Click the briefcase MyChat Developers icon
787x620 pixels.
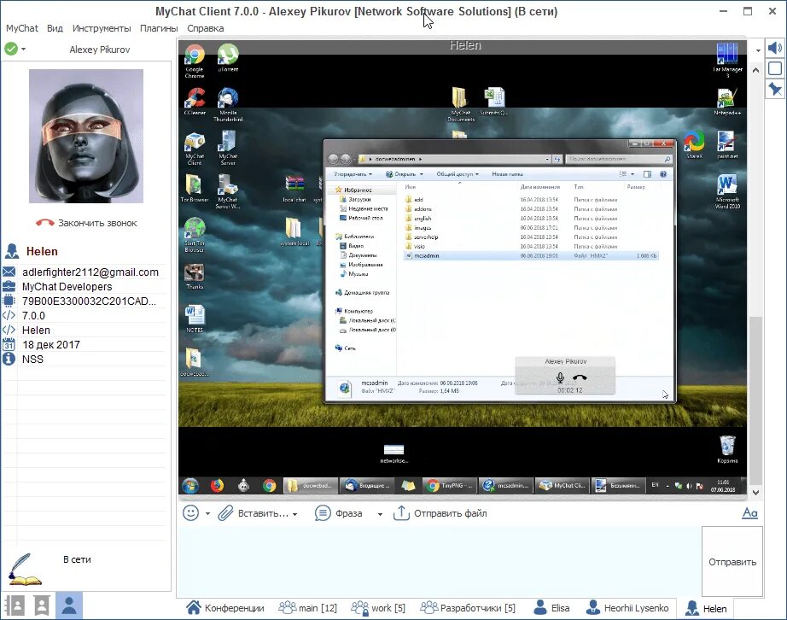pos(9,287)
